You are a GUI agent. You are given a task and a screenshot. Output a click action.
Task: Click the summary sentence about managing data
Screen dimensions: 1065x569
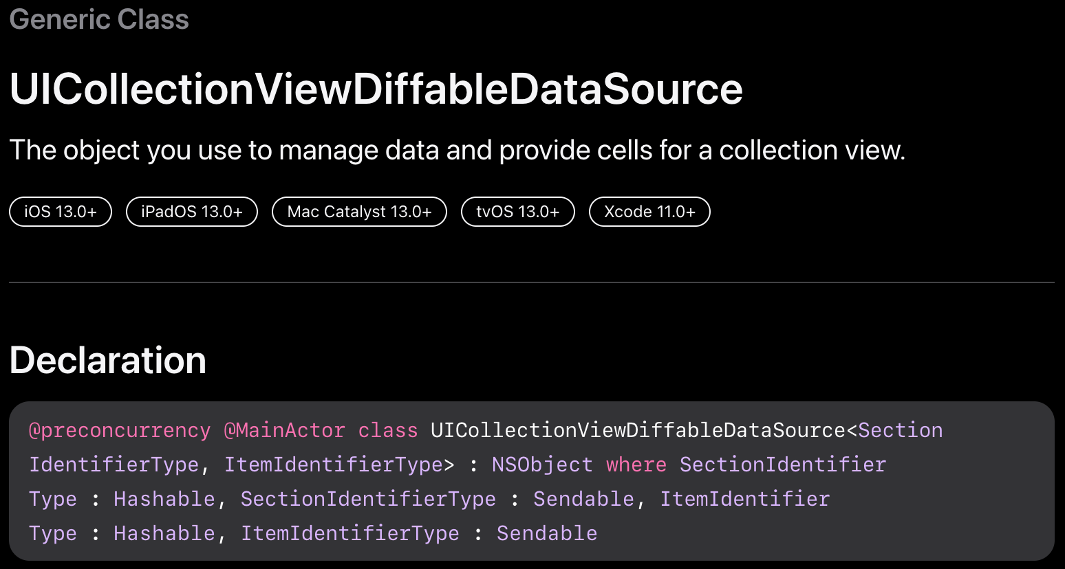click(x=458, y=150)
